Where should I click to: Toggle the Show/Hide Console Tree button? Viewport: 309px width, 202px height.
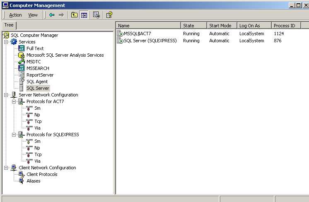pos(84,15)
